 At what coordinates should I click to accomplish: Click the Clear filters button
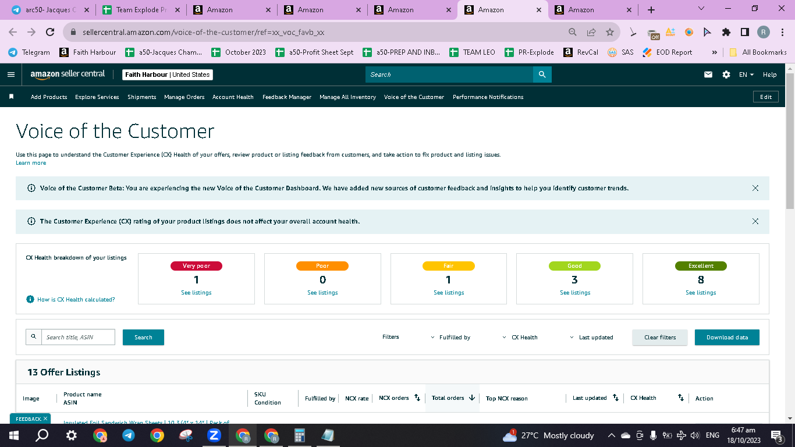pyautogui.click(x=660, y=337)
